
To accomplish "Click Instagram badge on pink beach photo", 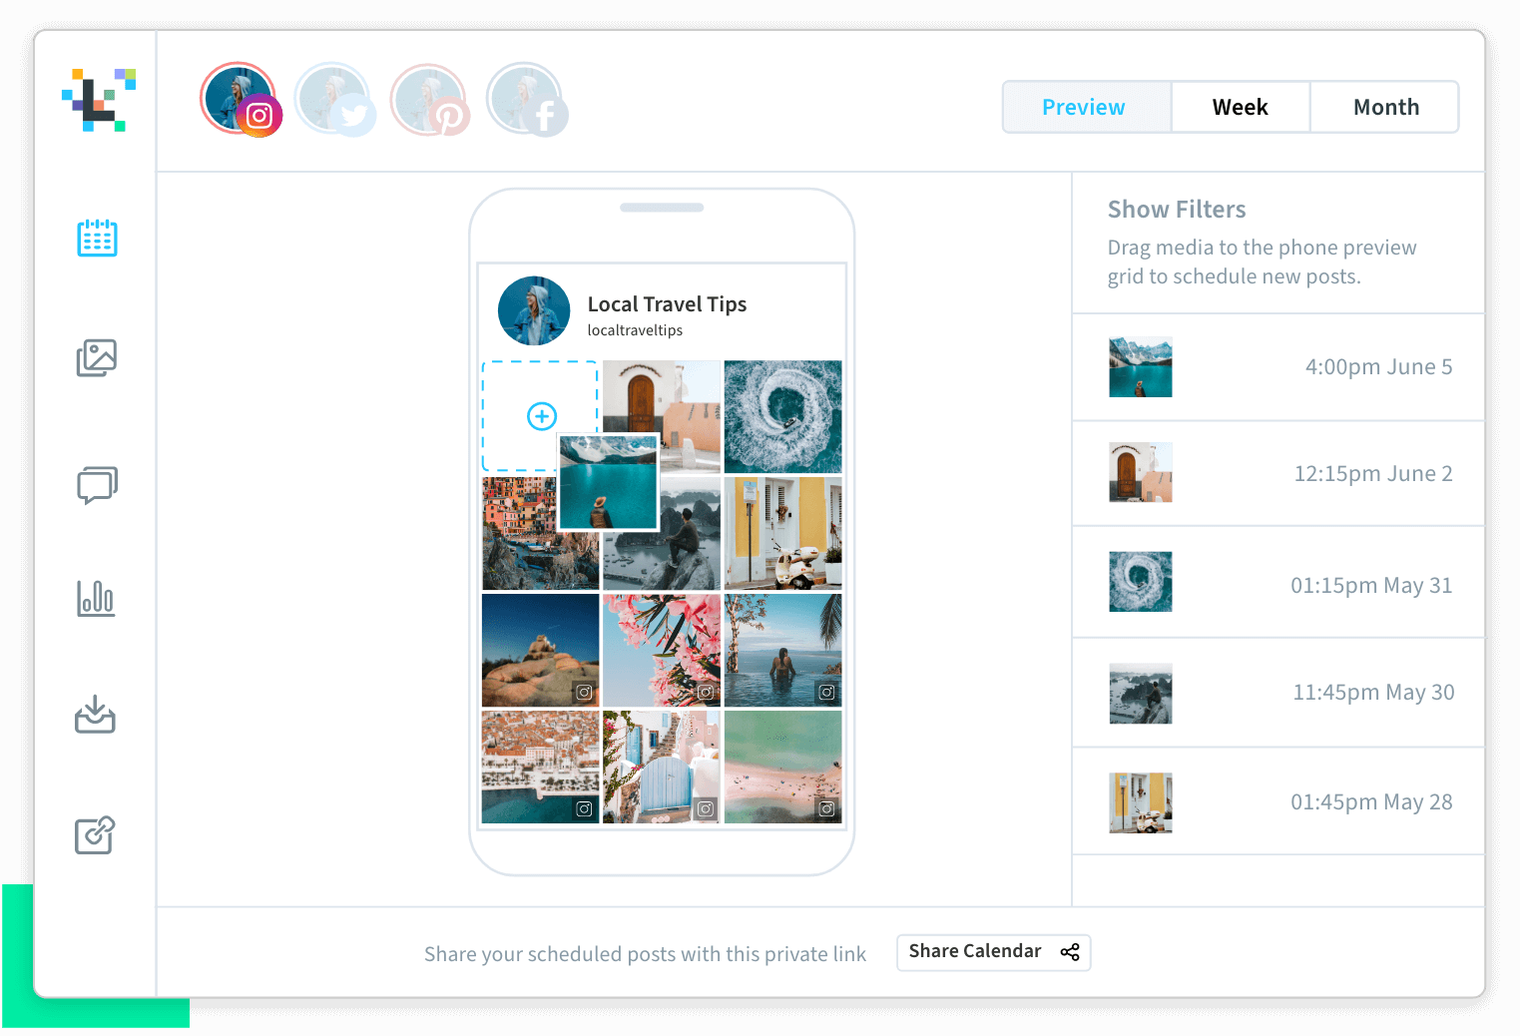I will (827, 808).
